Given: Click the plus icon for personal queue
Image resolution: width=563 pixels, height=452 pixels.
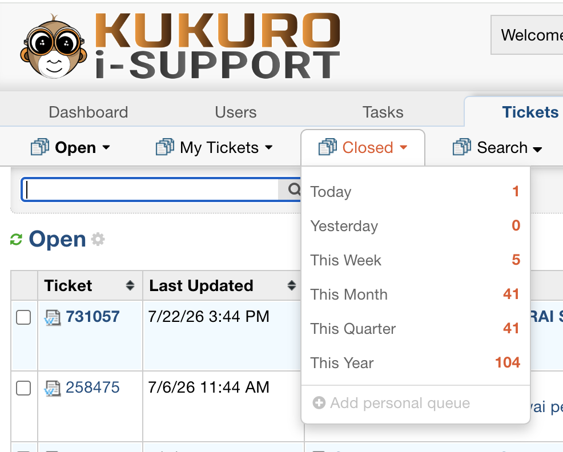Looking at the screenshot, I should coord(319,403).
